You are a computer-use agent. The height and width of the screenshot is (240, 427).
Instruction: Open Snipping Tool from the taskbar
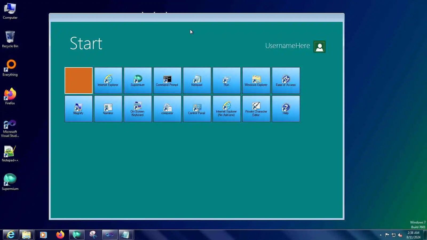point(93,235)
